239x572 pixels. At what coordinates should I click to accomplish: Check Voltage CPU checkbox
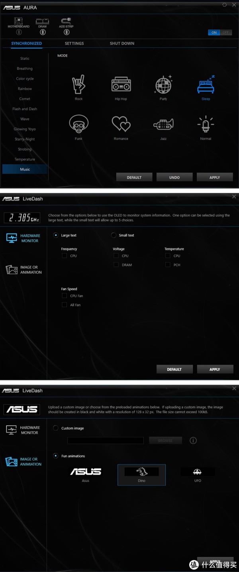pos(116,256)
